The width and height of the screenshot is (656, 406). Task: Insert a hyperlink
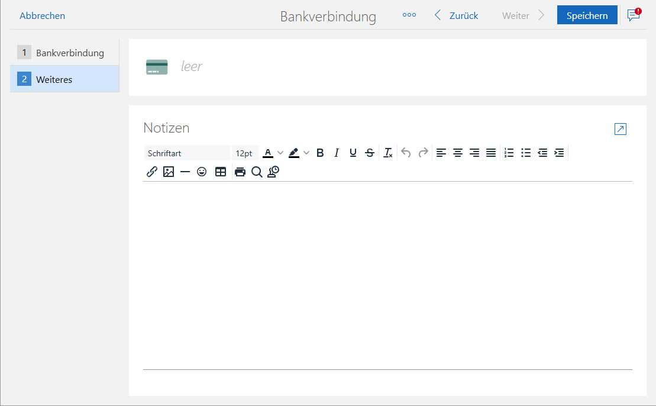(151, 172)
